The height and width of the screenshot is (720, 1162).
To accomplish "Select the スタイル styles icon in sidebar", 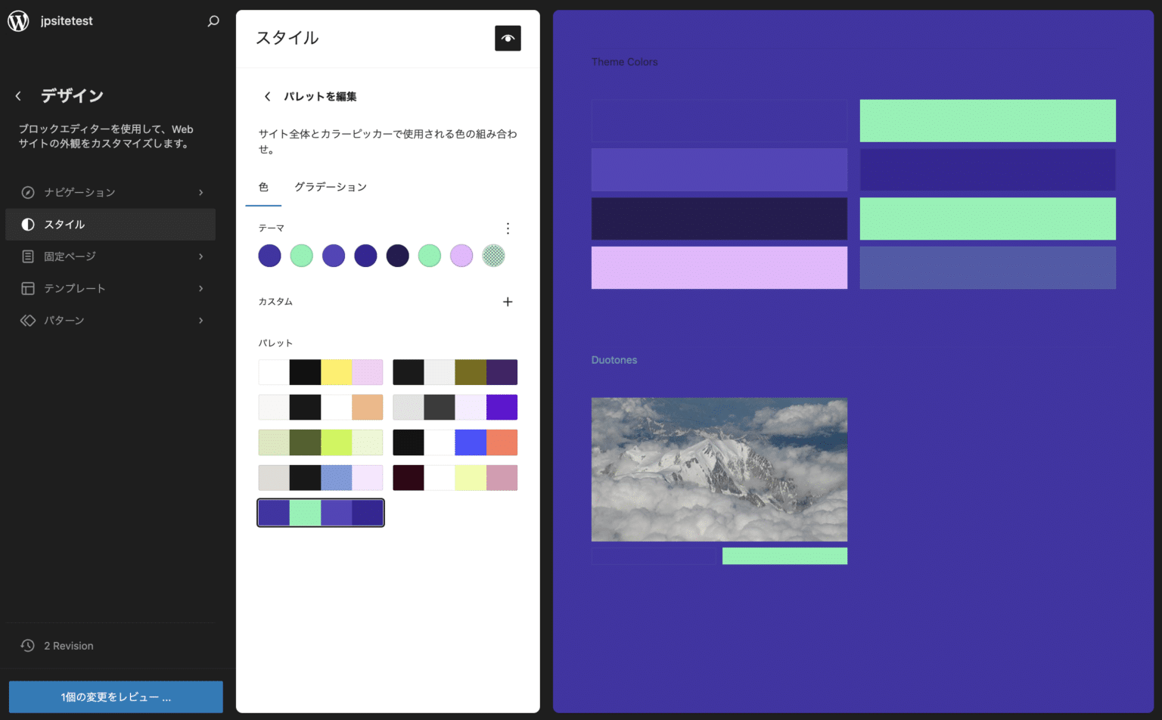I will [28, 225].
